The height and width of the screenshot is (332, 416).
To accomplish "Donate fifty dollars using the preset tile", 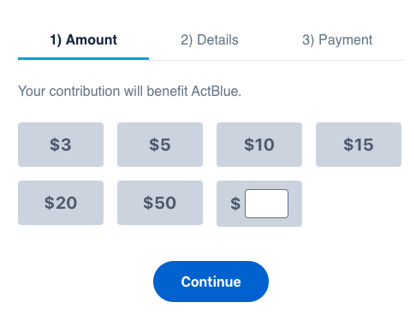I will [160, 203].
